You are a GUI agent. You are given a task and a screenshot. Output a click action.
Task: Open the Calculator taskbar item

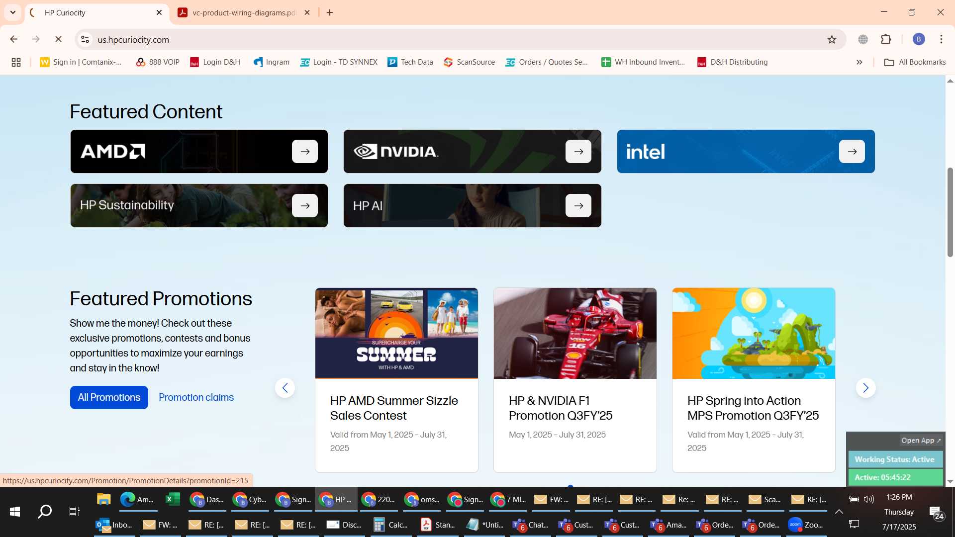pos(390,525)
